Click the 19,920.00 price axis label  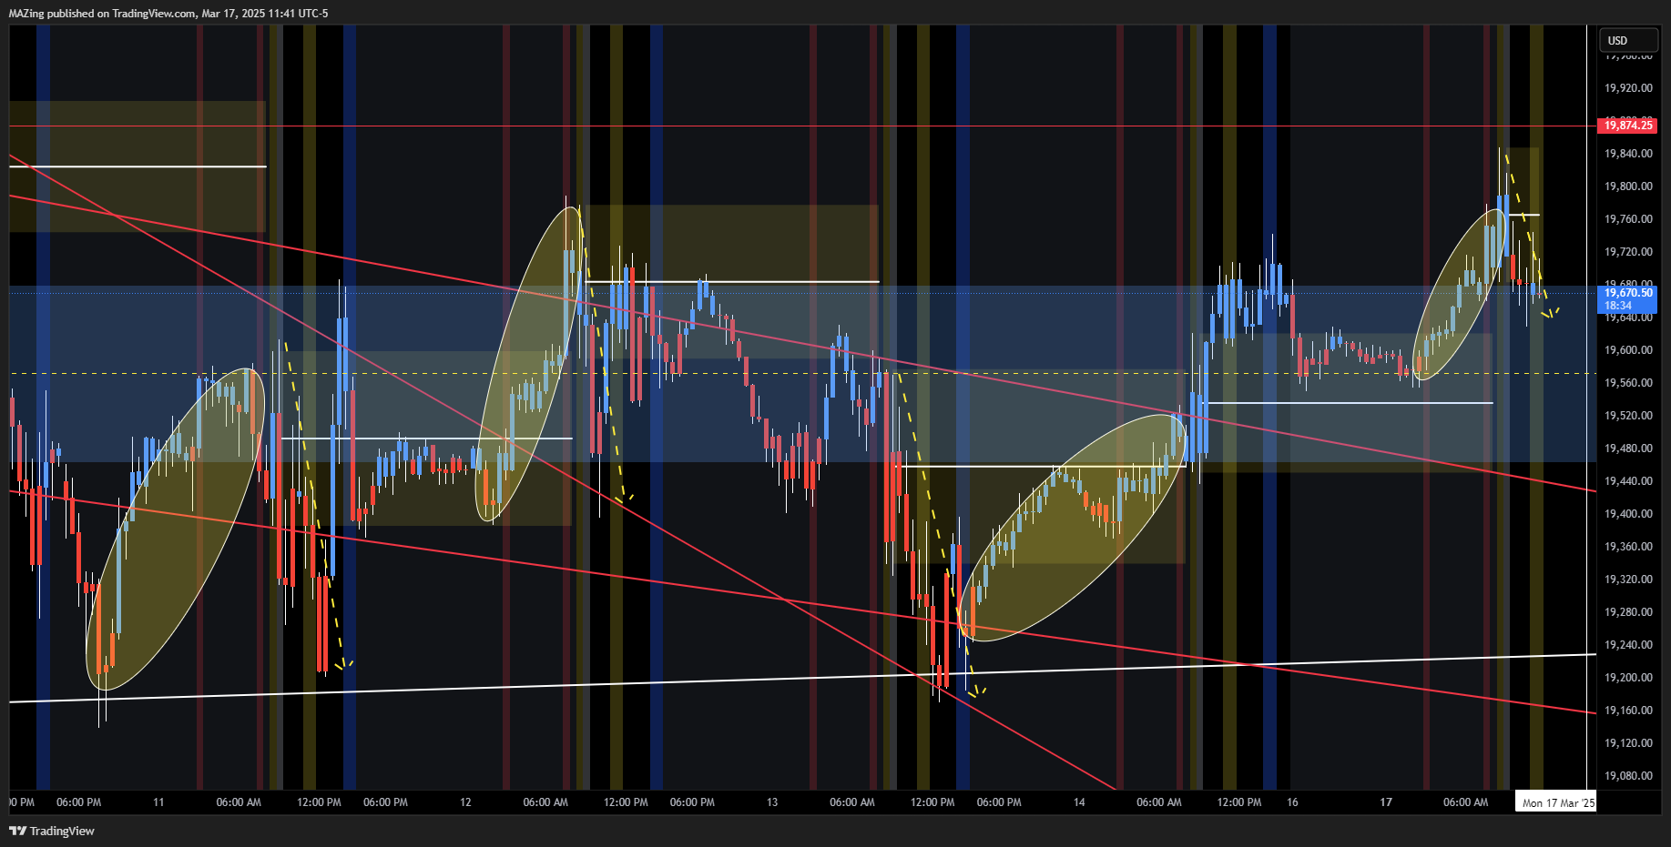(1628, 88)
